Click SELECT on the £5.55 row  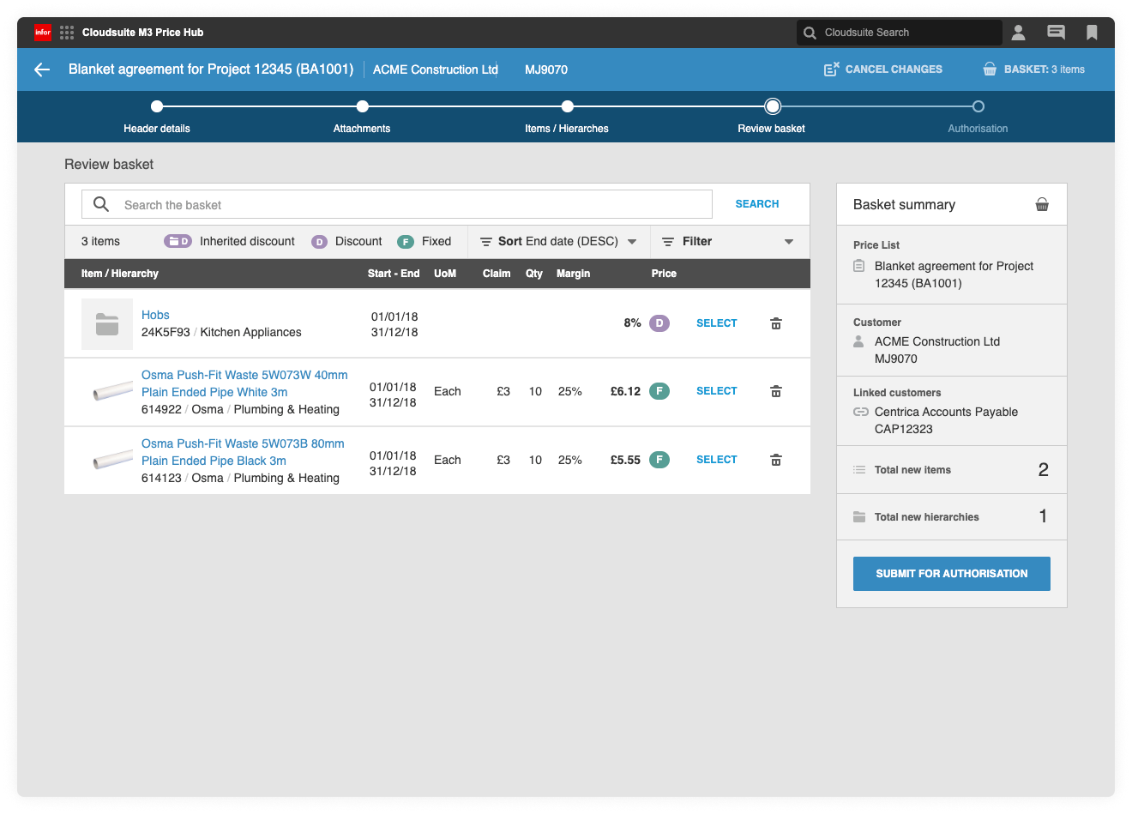(x=717, y=460)
